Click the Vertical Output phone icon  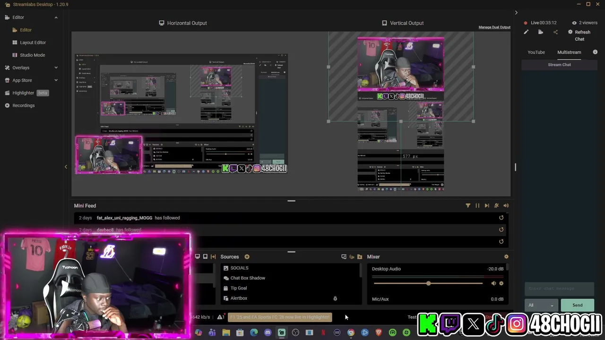point(384,23)
